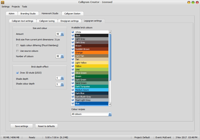The height and width of the screenshot is (140, 200).
Task: Open Calligram text settings tab
Action: click(22, 21)
